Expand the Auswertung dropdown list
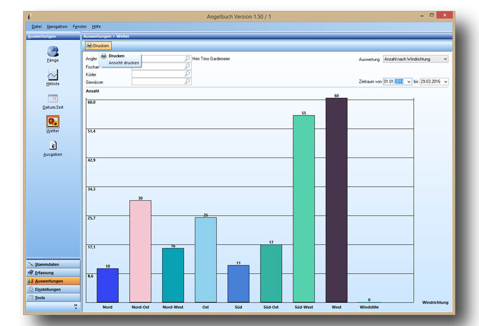 (444, 59)
